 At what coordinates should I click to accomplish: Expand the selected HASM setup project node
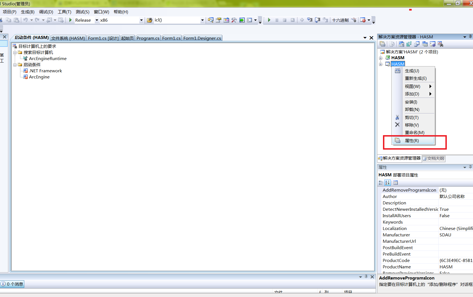(380, 64)
